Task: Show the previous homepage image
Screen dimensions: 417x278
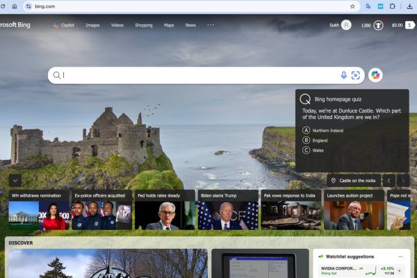Action: (x=389, y=181)
